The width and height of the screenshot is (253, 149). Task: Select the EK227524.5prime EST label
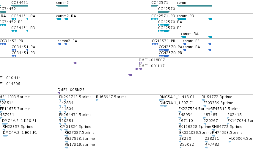(194, 109)
